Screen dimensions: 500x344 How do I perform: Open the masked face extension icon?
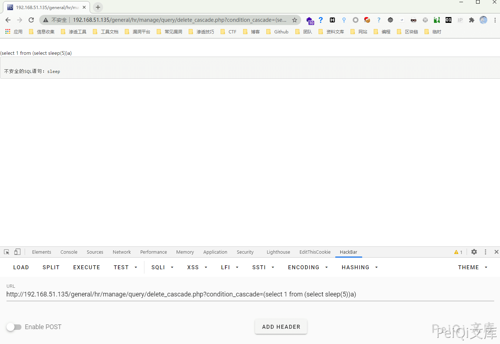[x=414, y=20]
